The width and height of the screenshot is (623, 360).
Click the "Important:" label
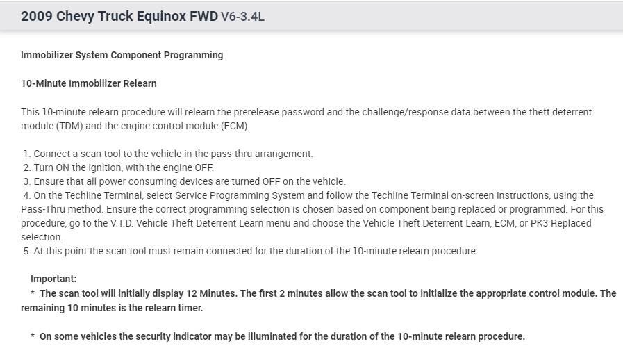point(53,279)
